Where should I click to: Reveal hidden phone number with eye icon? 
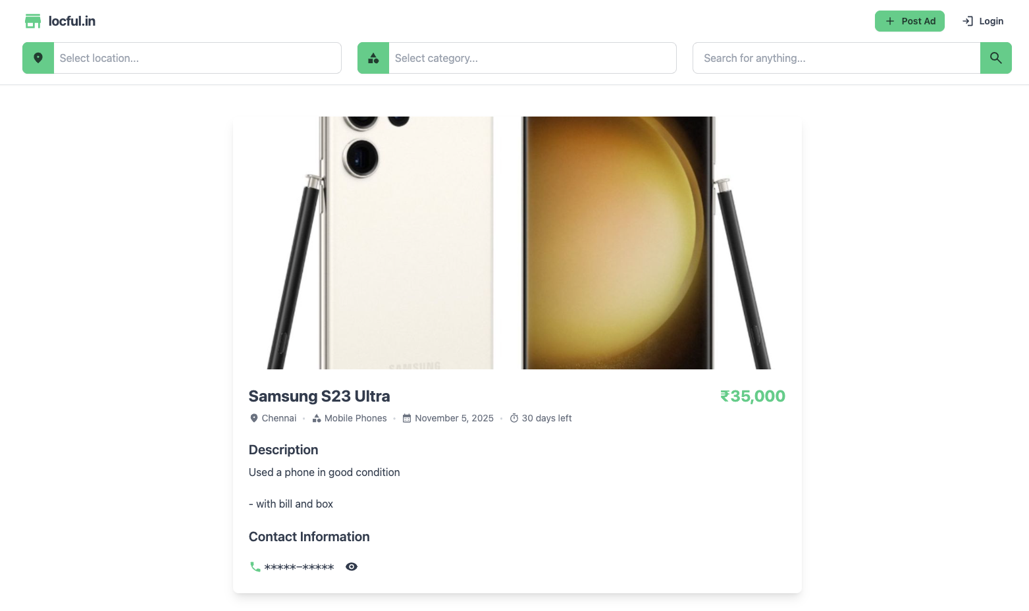352,567
